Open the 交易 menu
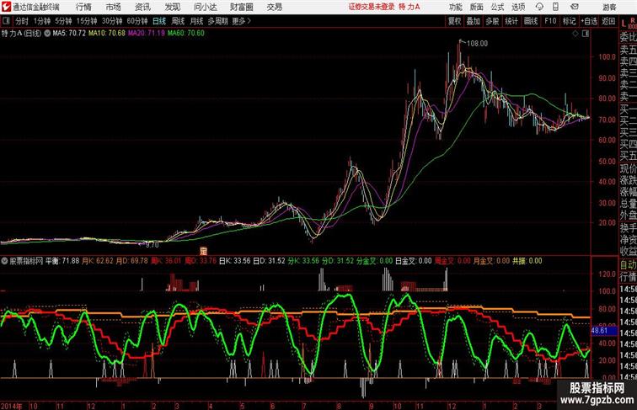637x410 pixels. tap(274, 7)
